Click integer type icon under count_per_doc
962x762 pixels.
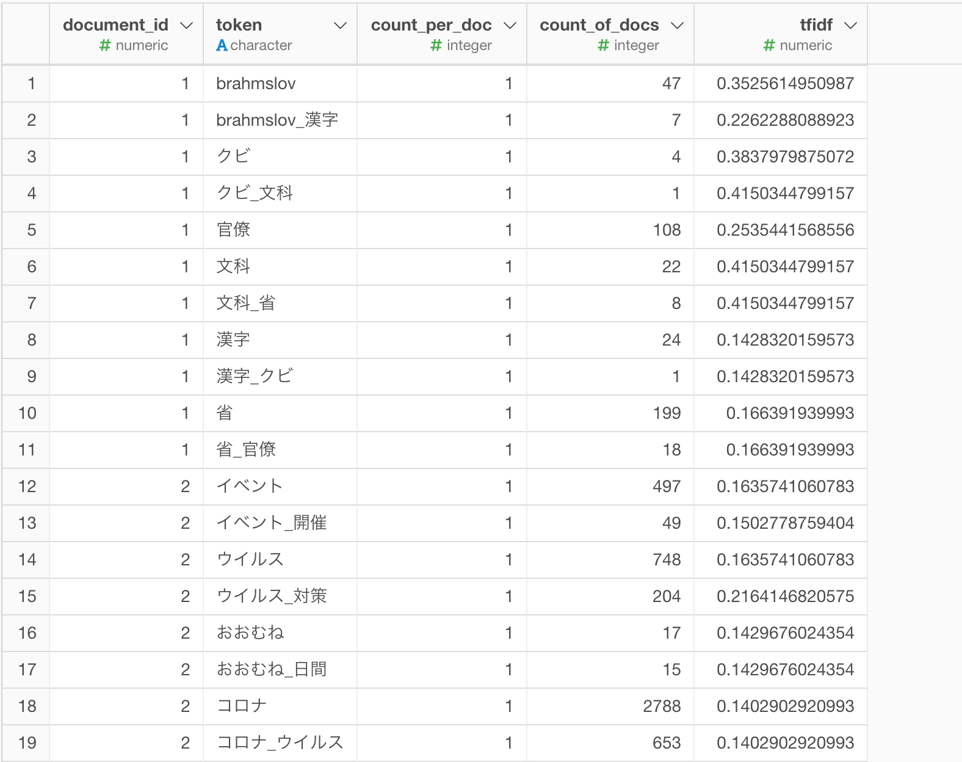pos(436,45)
